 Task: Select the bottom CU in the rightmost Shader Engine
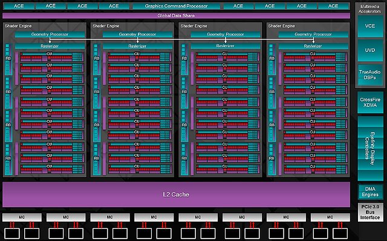(x=315, y=169)
